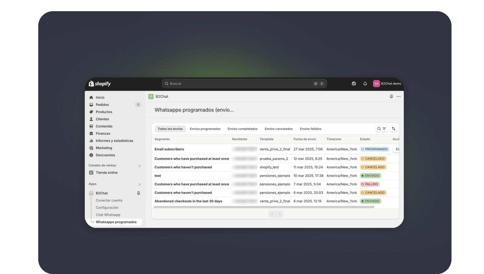The image size is (484, 274).
Task: Open the Sidekick assistant icon in top bar
Action: point(354,84)
